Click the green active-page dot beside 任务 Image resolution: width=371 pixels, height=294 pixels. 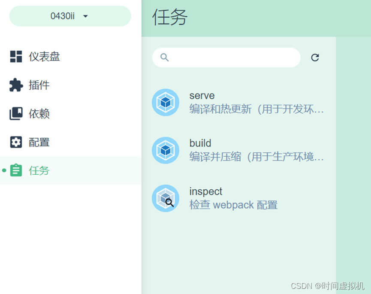(3, 170)
